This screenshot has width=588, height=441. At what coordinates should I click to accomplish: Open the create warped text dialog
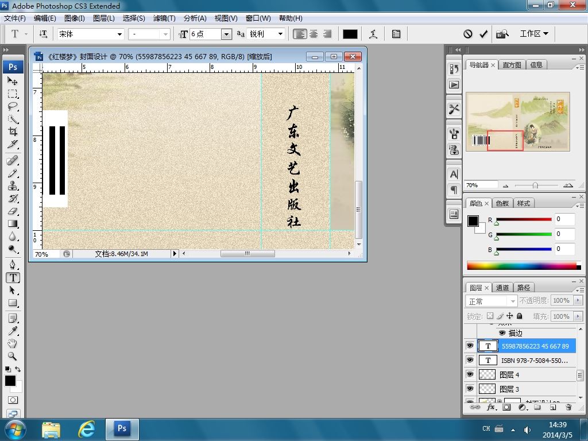(373, 34)
